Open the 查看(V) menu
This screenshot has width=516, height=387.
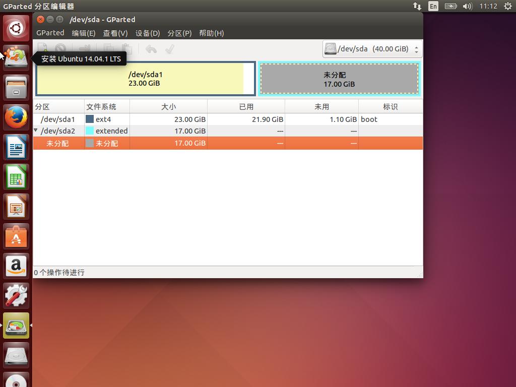point(115,33)
